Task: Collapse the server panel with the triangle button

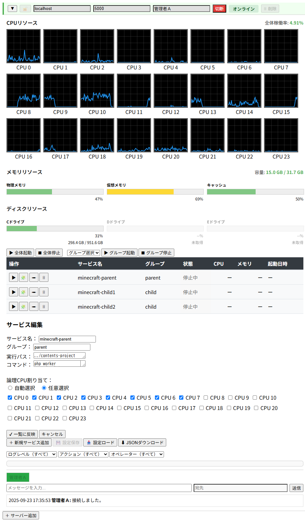Action: tap(12, 9)
